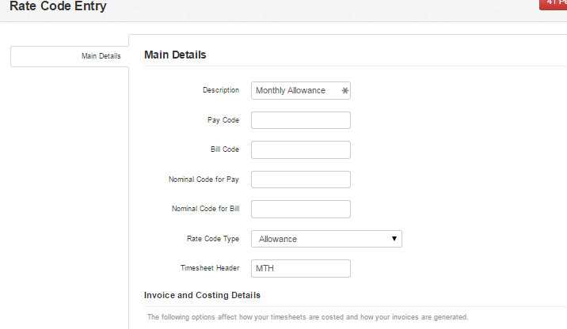
Task: Click the required asterisk icon in Description
Action: [x=345, y=91]
